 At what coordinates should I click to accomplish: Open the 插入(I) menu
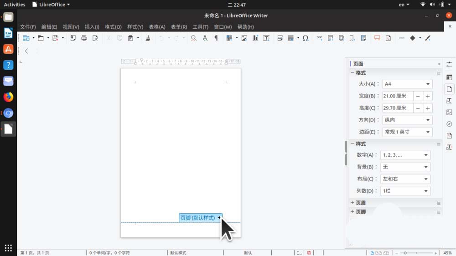92,27
